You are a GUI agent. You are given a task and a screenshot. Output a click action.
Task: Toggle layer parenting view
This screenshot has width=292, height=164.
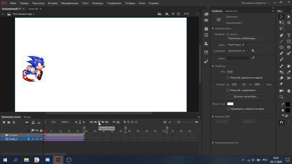[33, 123]
